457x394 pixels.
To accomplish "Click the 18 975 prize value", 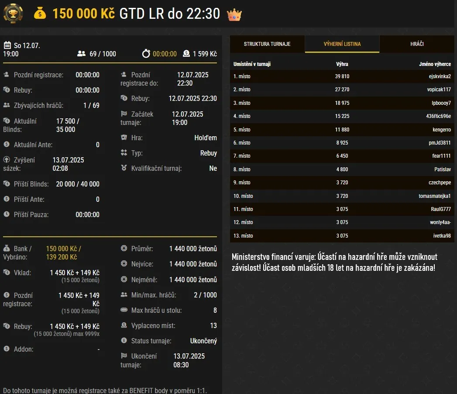I will pyautogui.click(x=342, y=103).
